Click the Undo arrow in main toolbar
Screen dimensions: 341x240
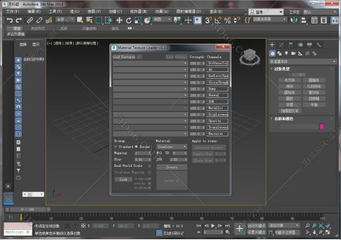[x=10, y=20]
